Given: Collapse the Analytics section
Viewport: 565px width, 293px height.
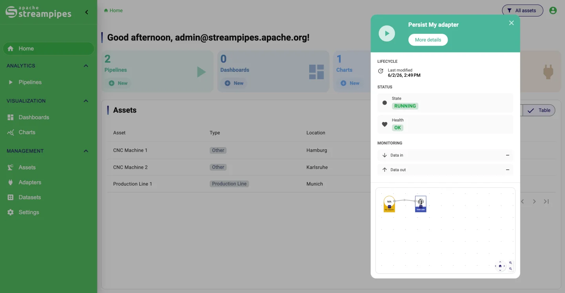Looking at the screenshot, I should pos(86,66).
